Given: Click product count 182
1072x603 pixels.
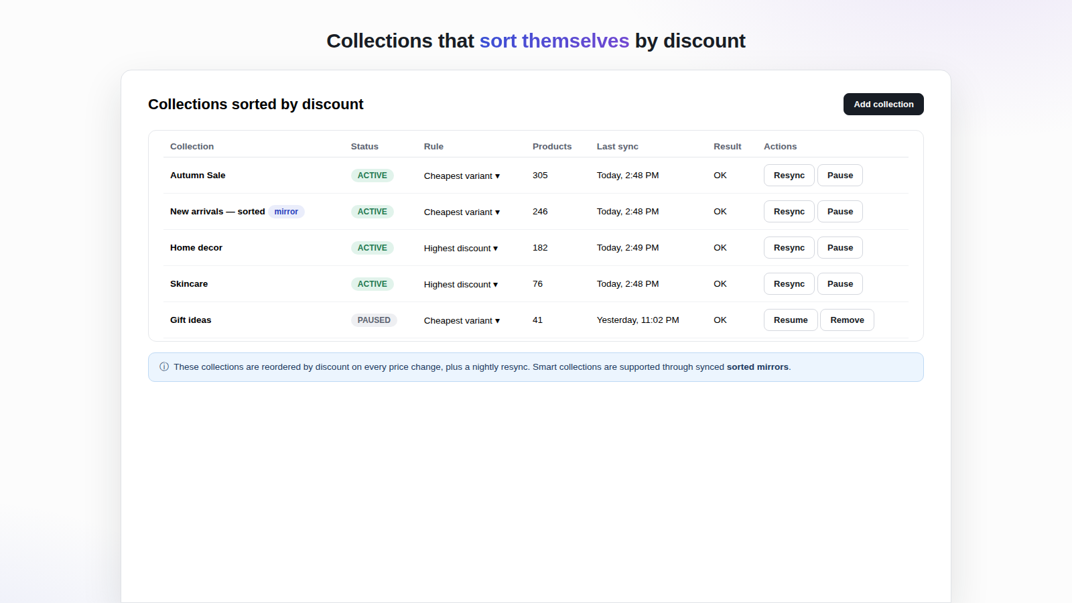Looking at the screenshot, I should 540,248.
